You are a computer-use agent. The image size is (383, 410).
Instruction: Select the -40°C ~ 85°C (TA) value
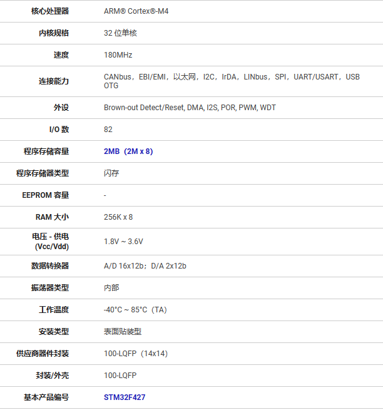point(135,310)
